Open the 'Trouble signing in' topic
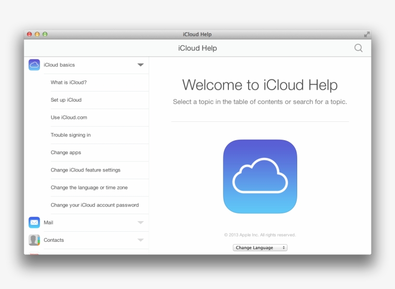The height and width of the screenshot is (289, 395). (100, 135)
